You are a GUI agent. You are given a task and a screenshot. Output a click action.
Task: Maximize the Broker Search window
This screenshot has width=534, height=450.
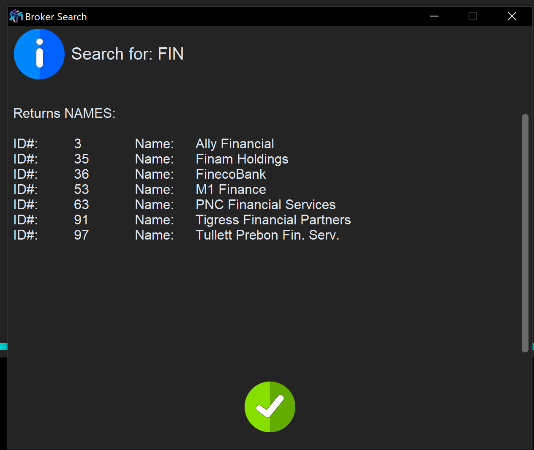[473, 16]
